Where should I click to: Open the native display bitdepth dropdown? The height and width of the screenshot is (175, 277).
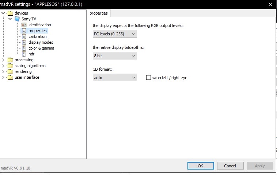coord(115,56)
